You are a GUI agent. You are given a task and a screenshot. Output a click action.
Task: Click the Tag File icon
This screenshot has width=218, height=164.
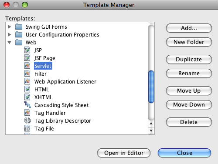coord(27,128)
